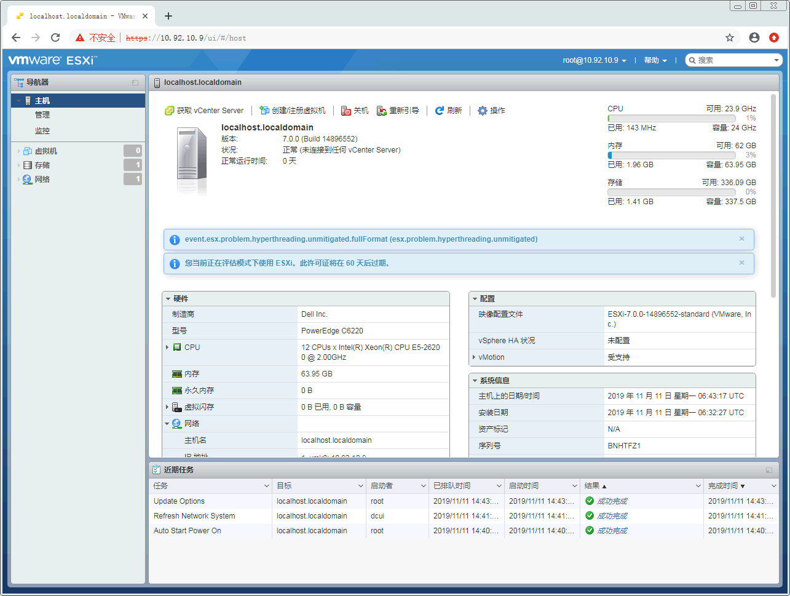Viewport: 790px width, 596px height.
Task: Click the 创建/注册虚拟机 button
Action: click(x=293, y=111)
